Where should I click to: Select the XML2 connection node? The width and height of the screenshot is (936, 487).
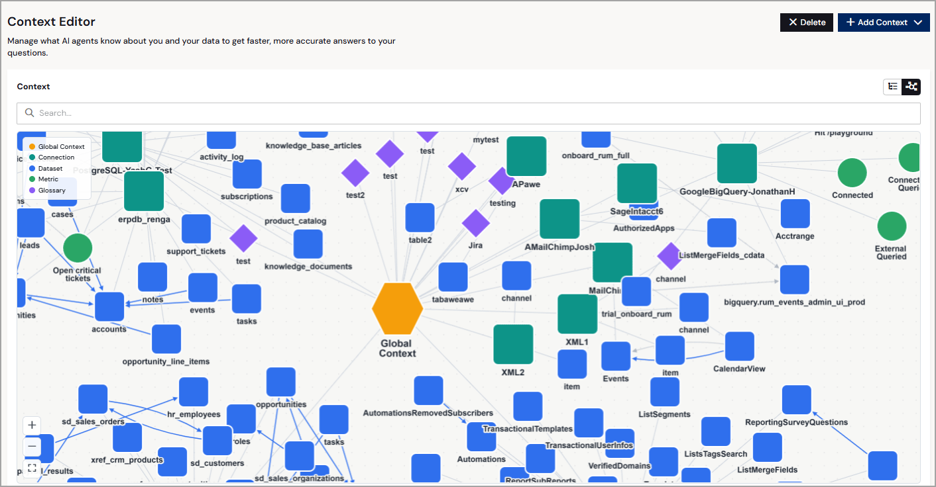[x=513, y=344]
